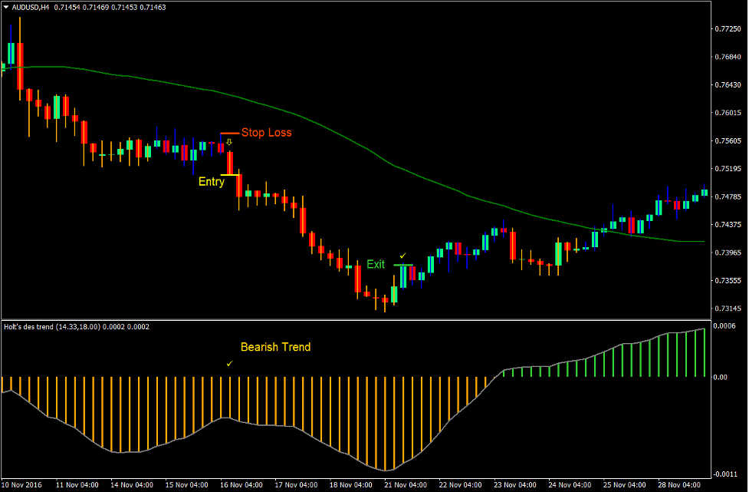Viewport: 749px width, 492px height.
Task: Click the Bearish Trend label in indicator window
Action: click(275, 346)
